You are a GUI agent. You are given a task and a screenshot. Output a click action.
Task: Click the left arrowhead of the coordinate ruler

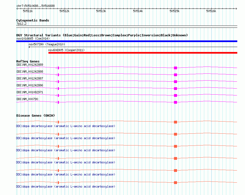pyautogui.click(x=17, y=9)
